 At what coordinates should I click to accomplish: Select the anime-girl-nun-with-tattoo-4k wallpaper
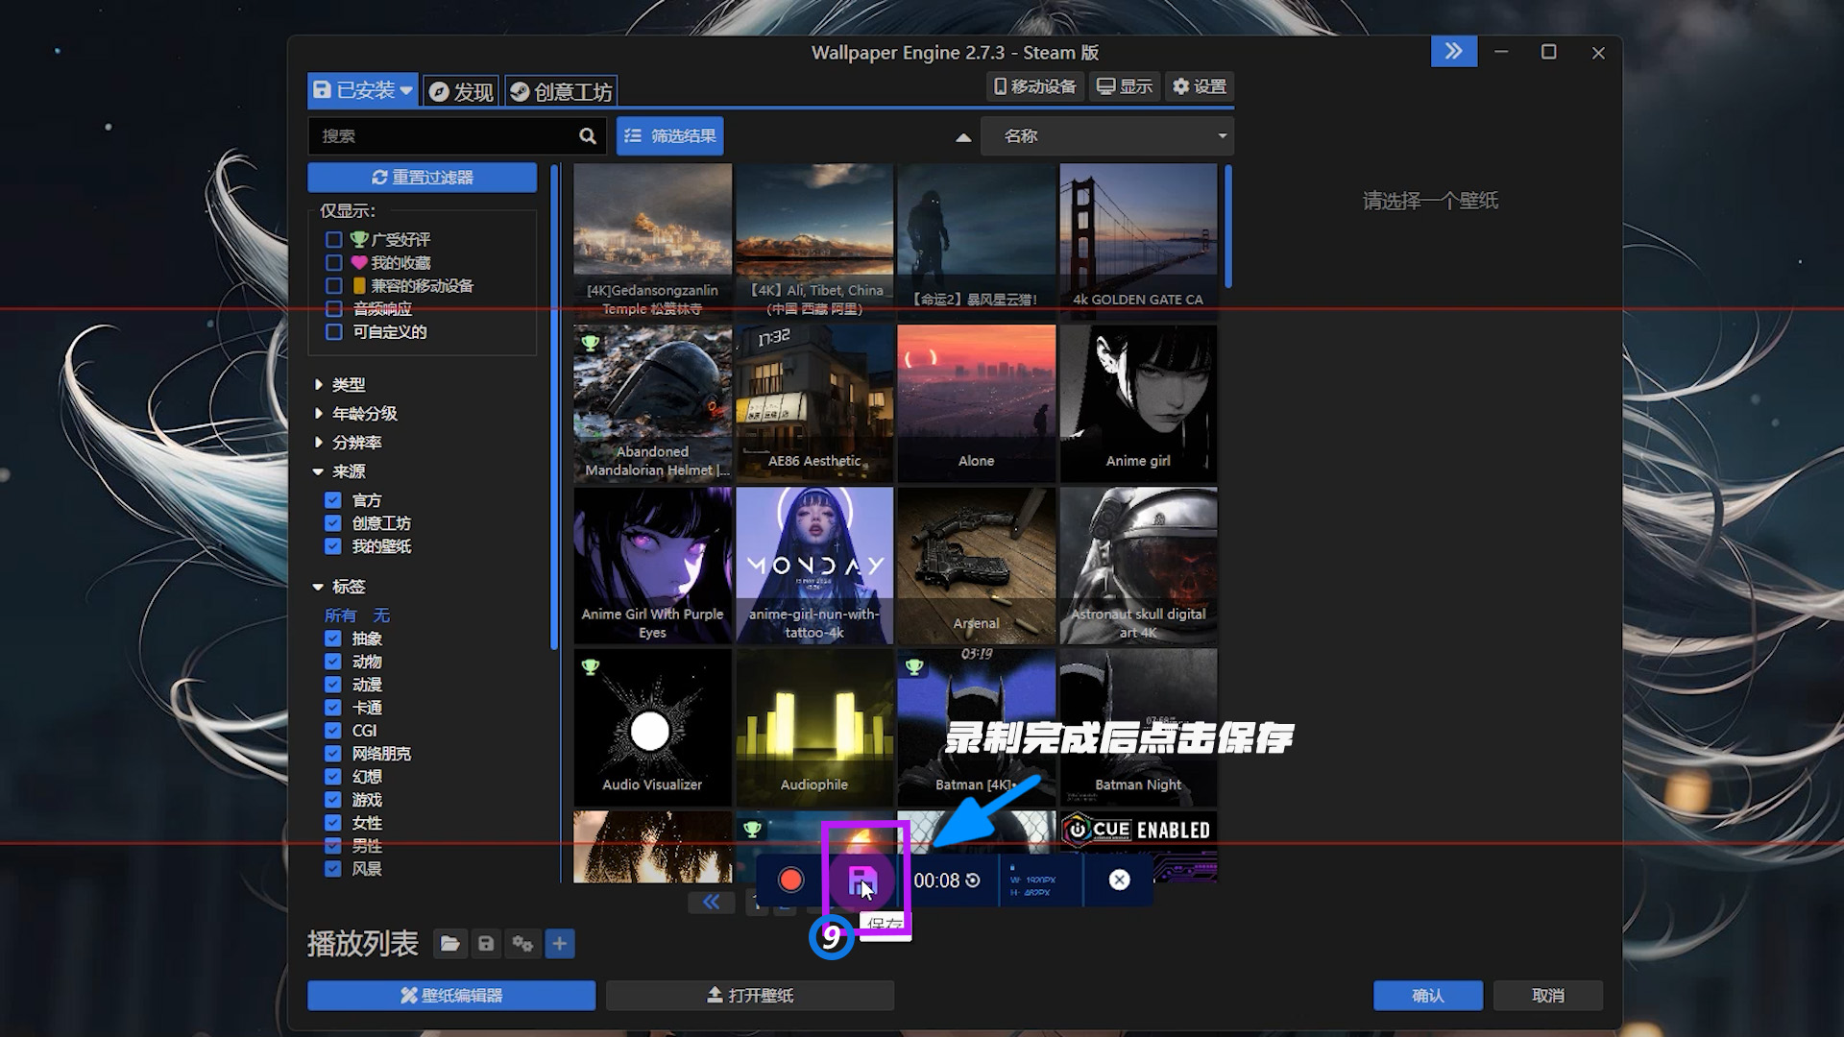(x=814, y=566)
